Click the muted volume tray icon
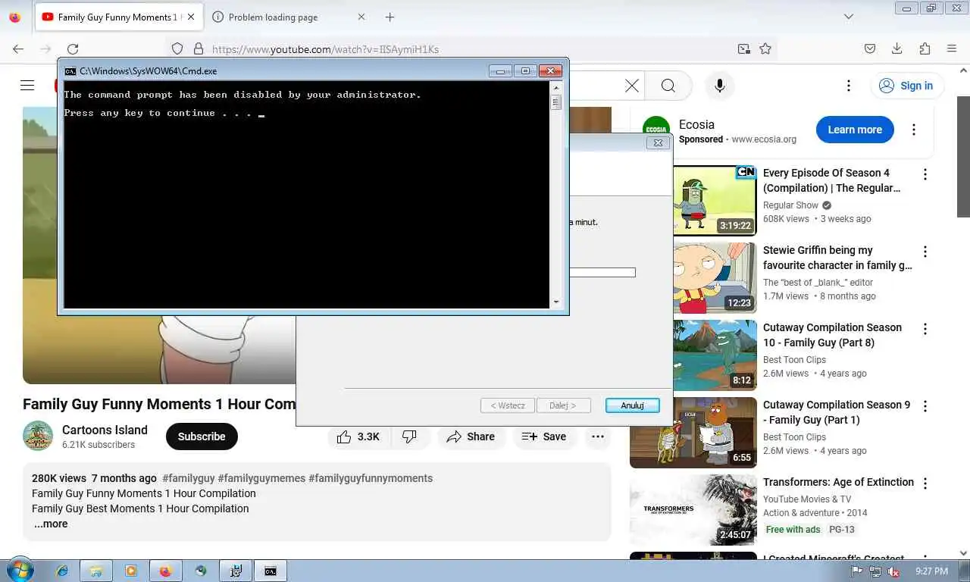Image resolution: width=970 pixels, height=582 pixels. pos(893,571)
